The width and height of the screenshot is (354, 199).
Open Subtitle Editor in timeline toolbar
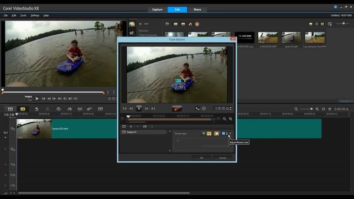pyautogui.click(x=101, y=109)
